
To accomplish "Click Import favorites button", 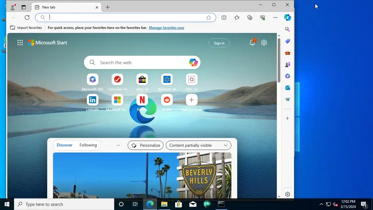I will (x=26, y=28).
